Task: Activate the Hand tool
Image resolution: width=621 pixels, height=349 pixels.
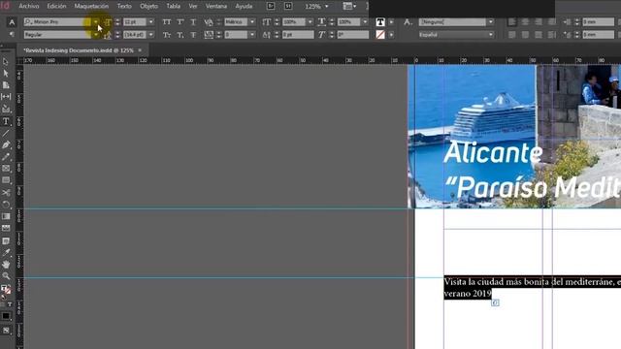Action: click(6, 264)
